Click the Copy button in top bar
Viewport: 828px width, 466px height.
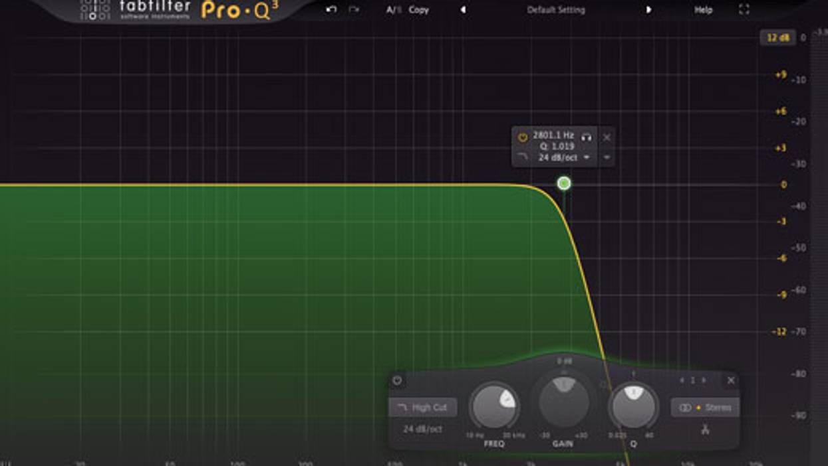tap(419, 10)
